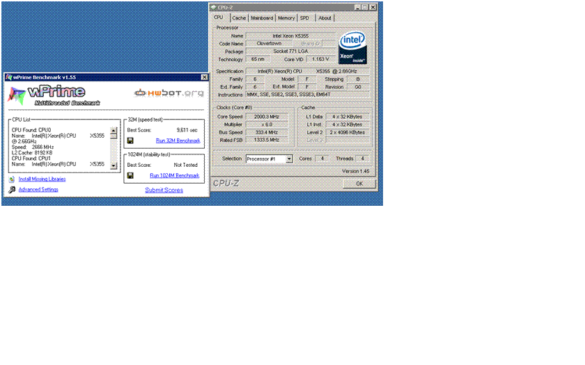
Task: Click CPU List scroll down arrow
Action: click(x=114, y=165)
